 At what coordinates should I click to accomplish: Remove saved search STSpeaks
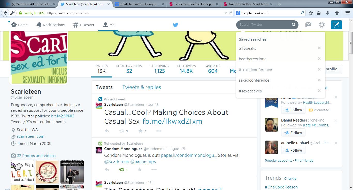pos(319,48)
